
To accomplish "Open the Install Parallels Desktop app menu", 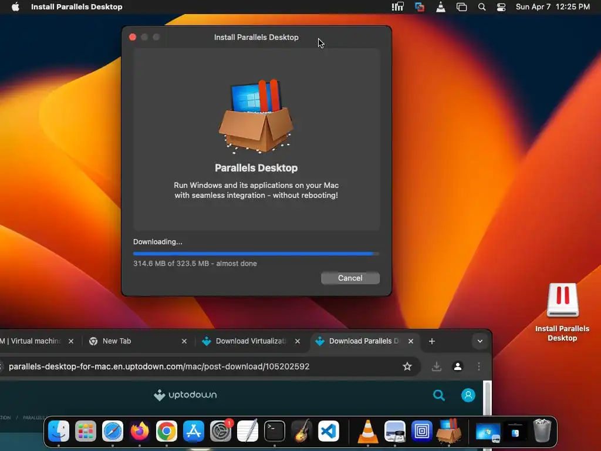I will tap(77, 6).
